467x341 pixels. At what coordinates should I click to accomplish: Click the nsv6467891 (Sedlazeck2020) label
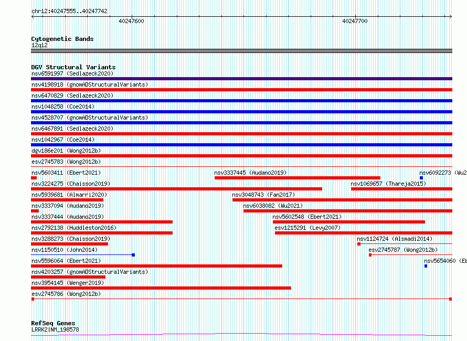72,129
